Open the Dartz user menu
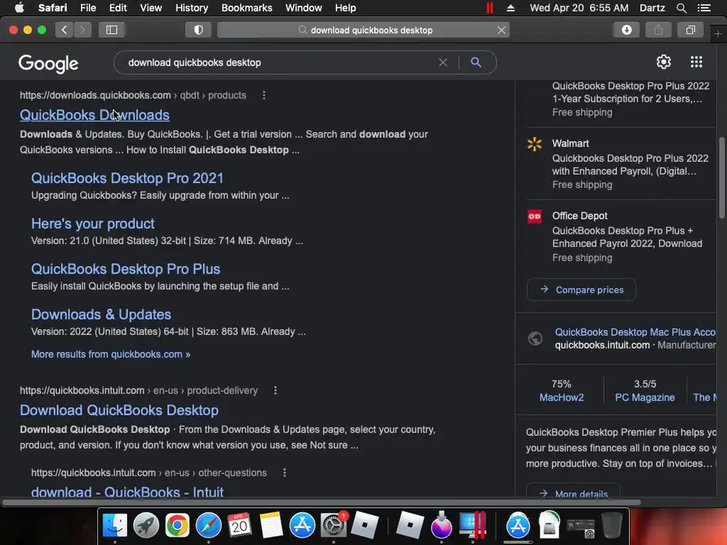 click(652, 8)
